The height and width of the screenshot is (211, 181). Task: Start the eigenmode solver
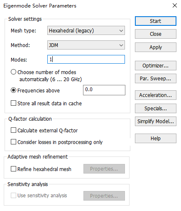156,21
